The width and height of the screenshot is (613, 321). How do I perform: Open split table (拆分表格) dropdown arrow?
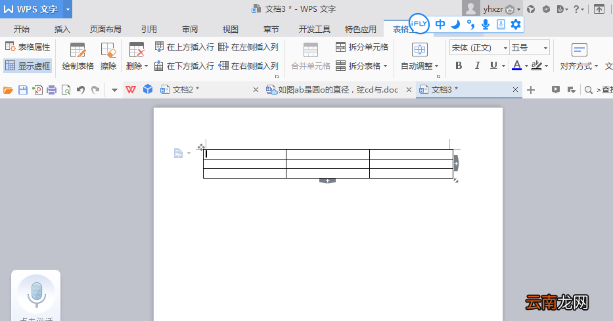point(386,66)
